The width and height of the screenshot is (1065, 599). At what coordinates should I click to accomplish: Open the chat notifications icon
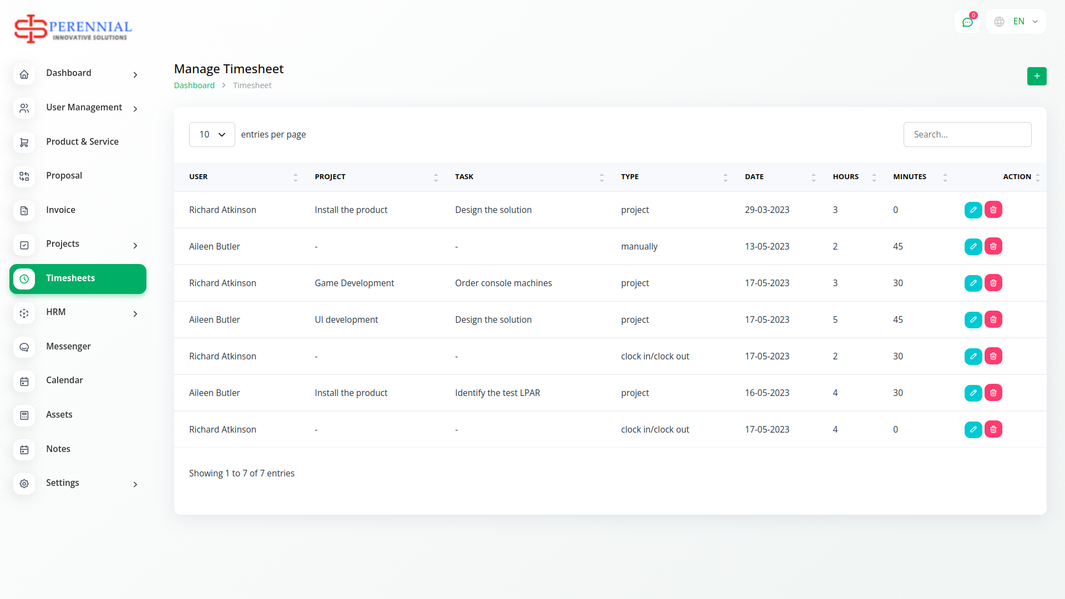coord(967,22)
